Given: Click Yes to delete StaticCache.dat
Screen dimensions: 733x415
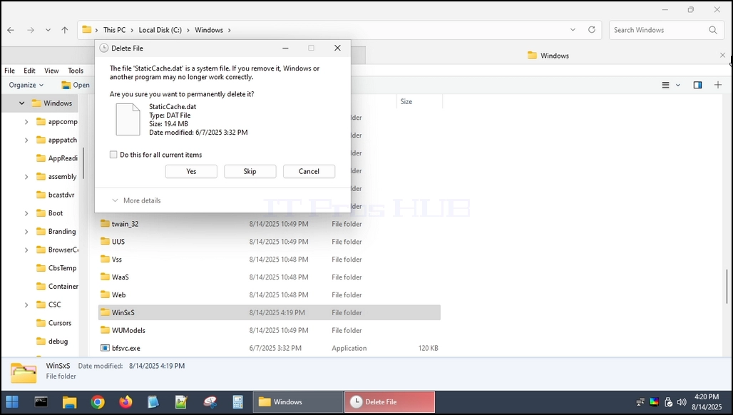Looking at the screenshot, I should tap(191, 172).
